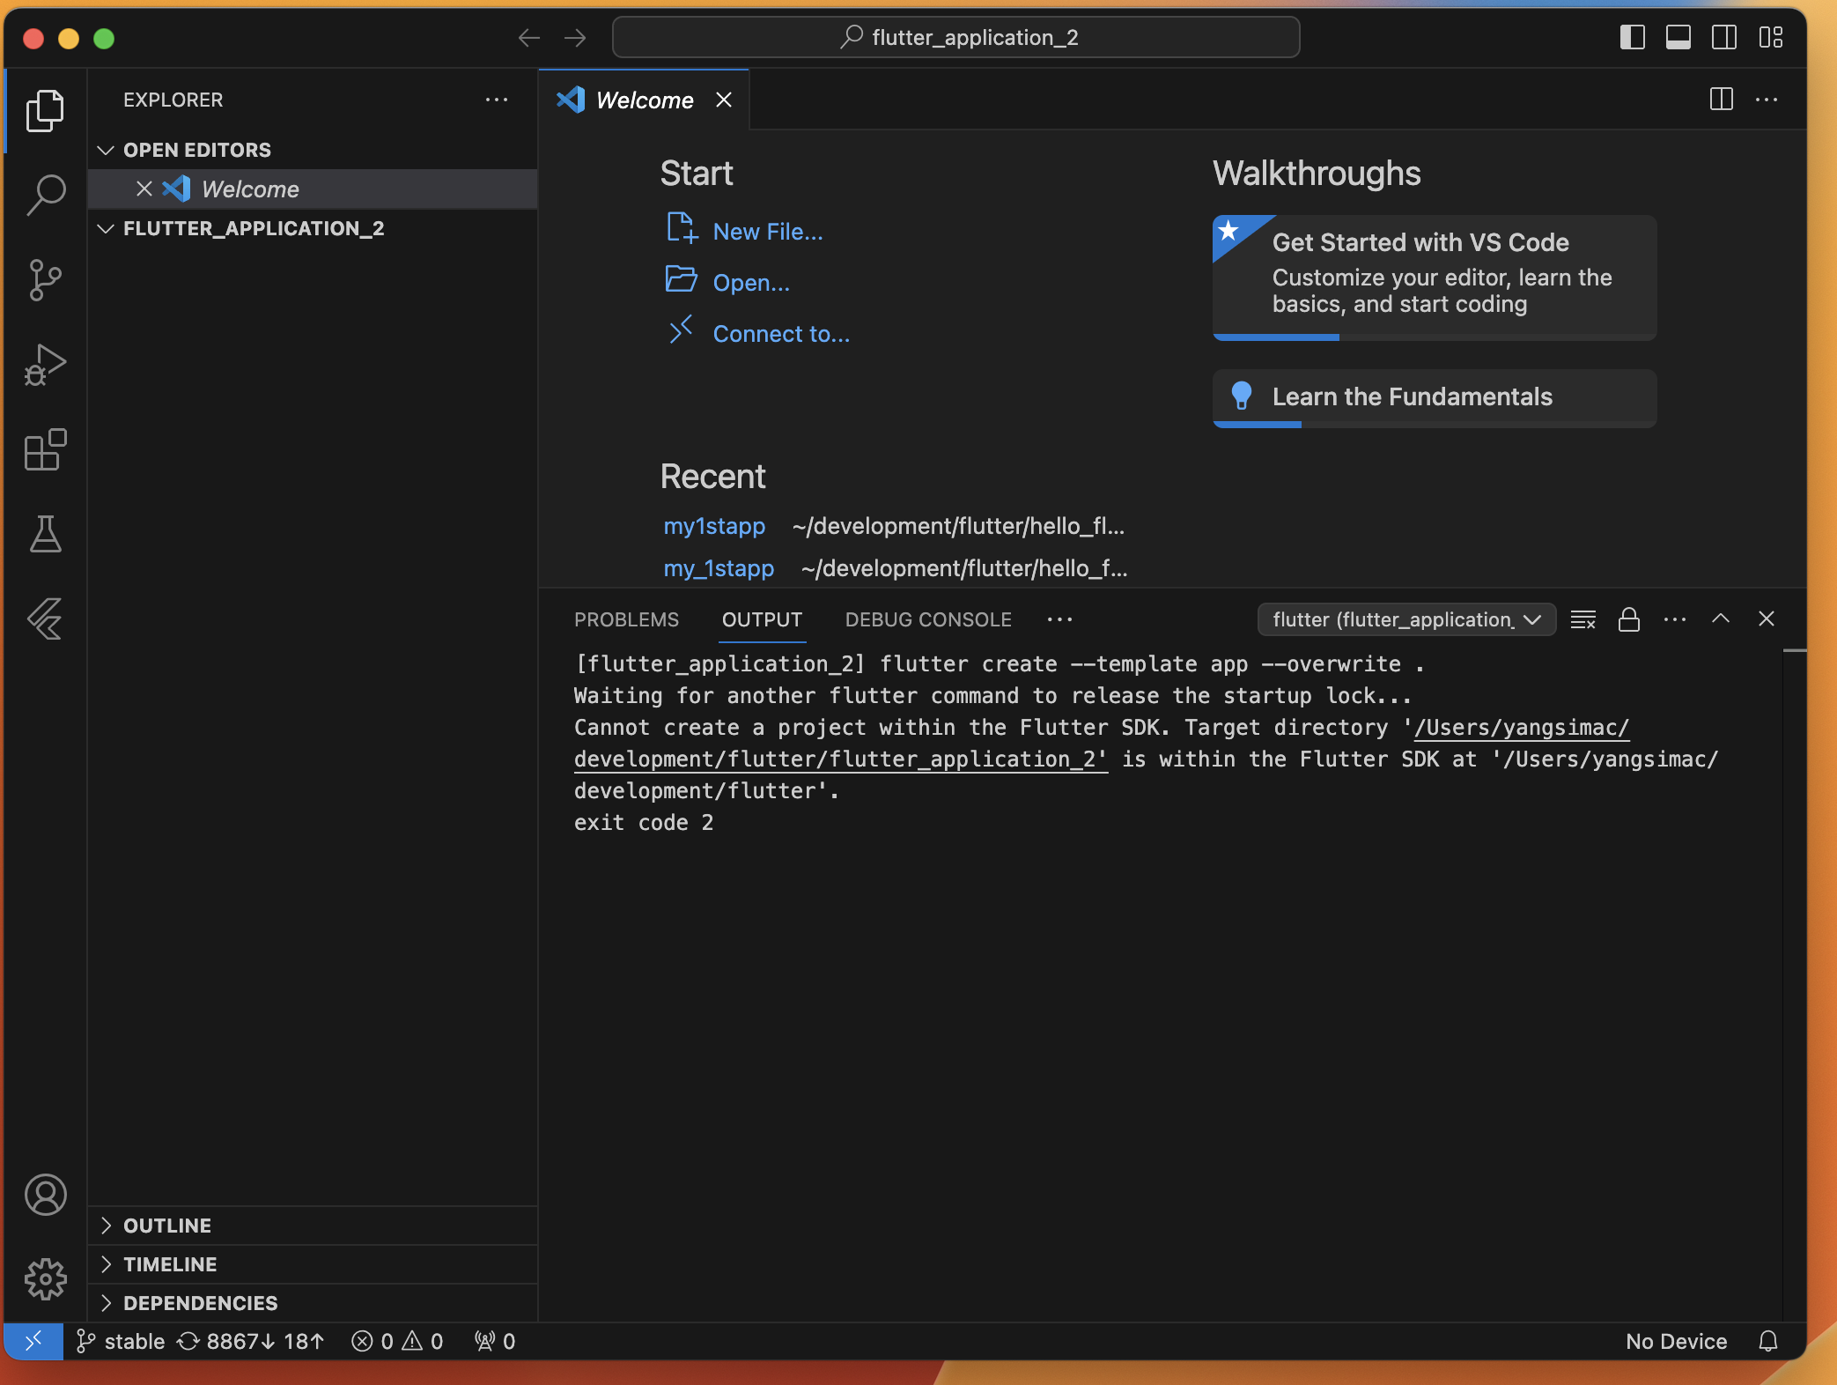Open the Learn the Fundamentals walkthrough
The height and width of the screenshot is (1385, 1837).
tap(1435, 397)
